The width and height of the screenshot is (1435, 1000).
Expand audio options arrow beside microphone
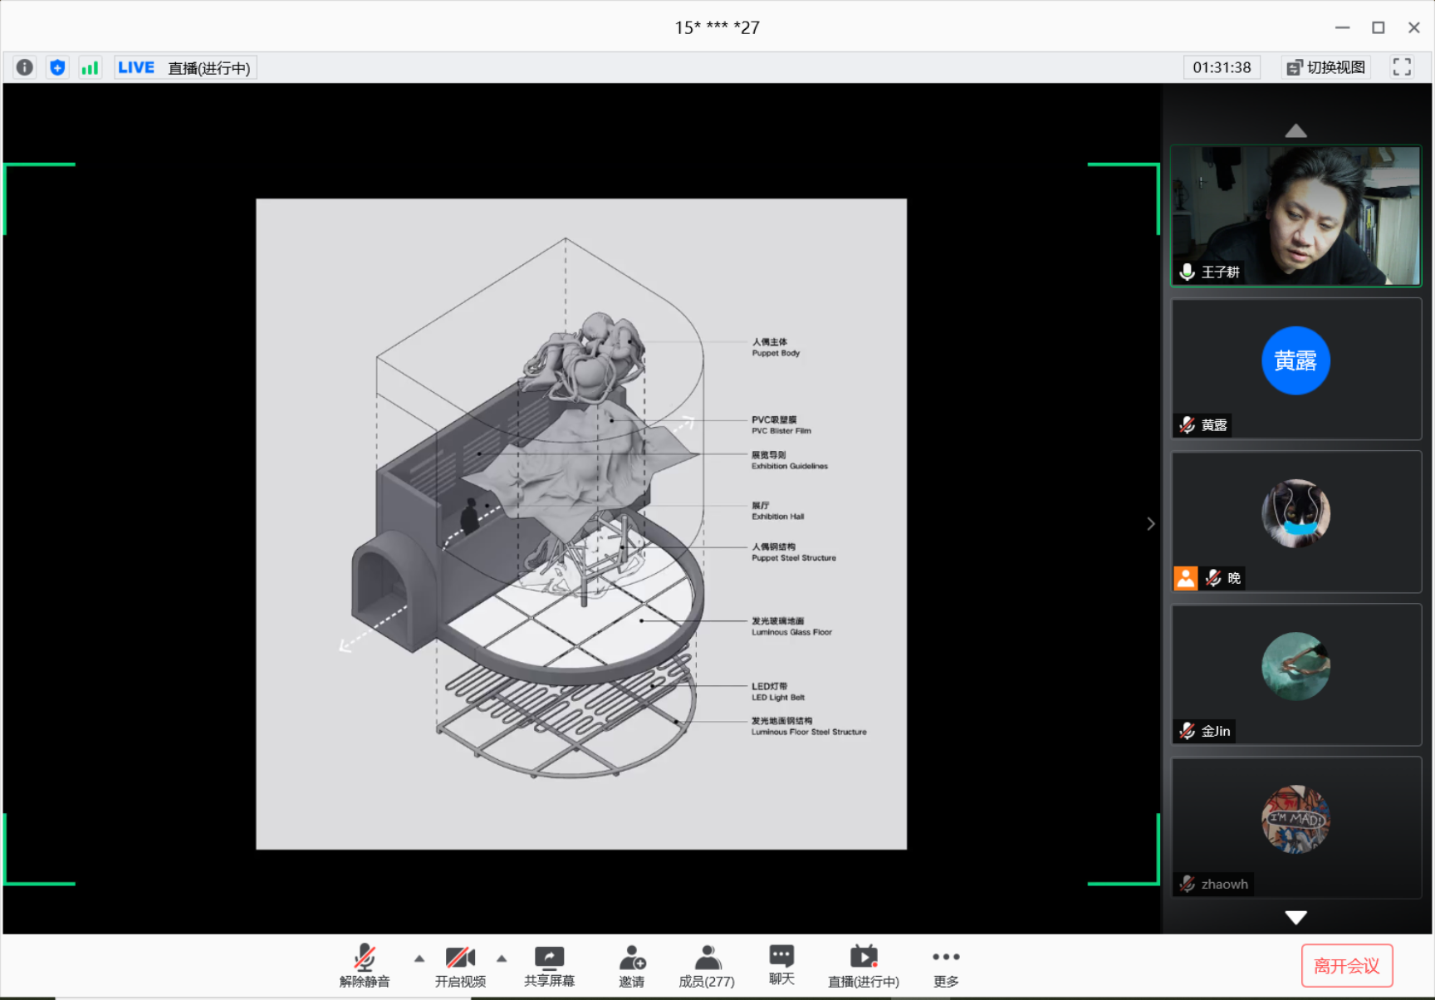(419, 958)
